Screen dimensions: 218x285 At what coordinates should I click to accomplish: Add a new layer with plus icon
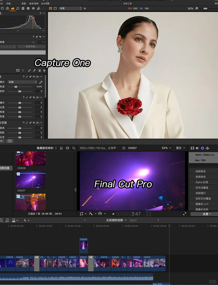(x=85, y=8)
